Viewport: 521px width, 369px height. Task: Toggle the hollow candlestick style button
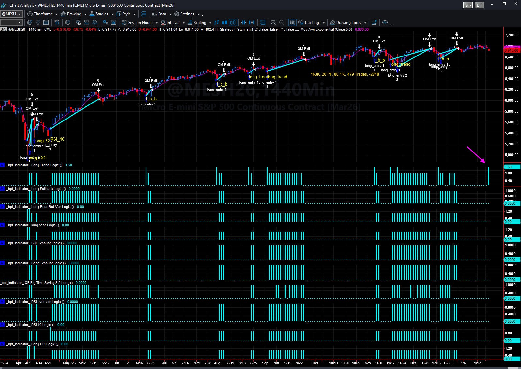click(x=233, y=23)
